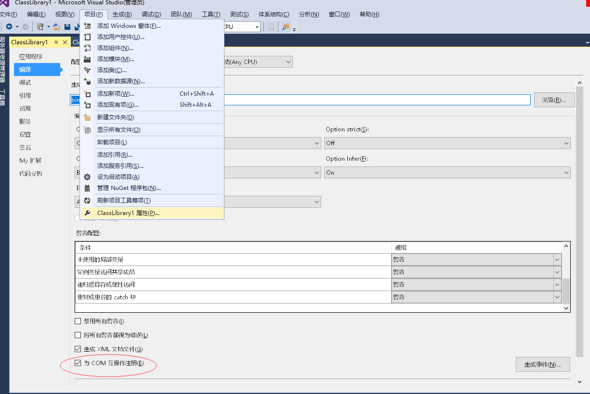Click the navigate back arrow icon

pos(9,27)
